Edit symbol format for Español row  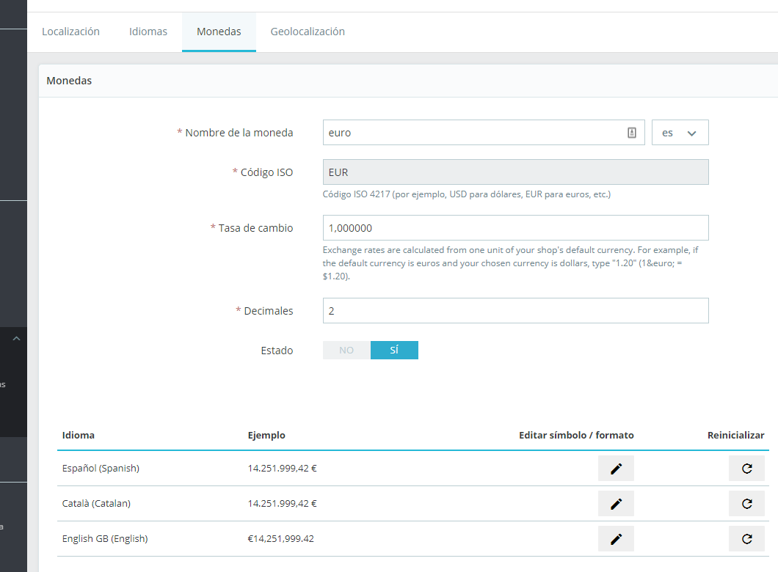click(616, 469)
